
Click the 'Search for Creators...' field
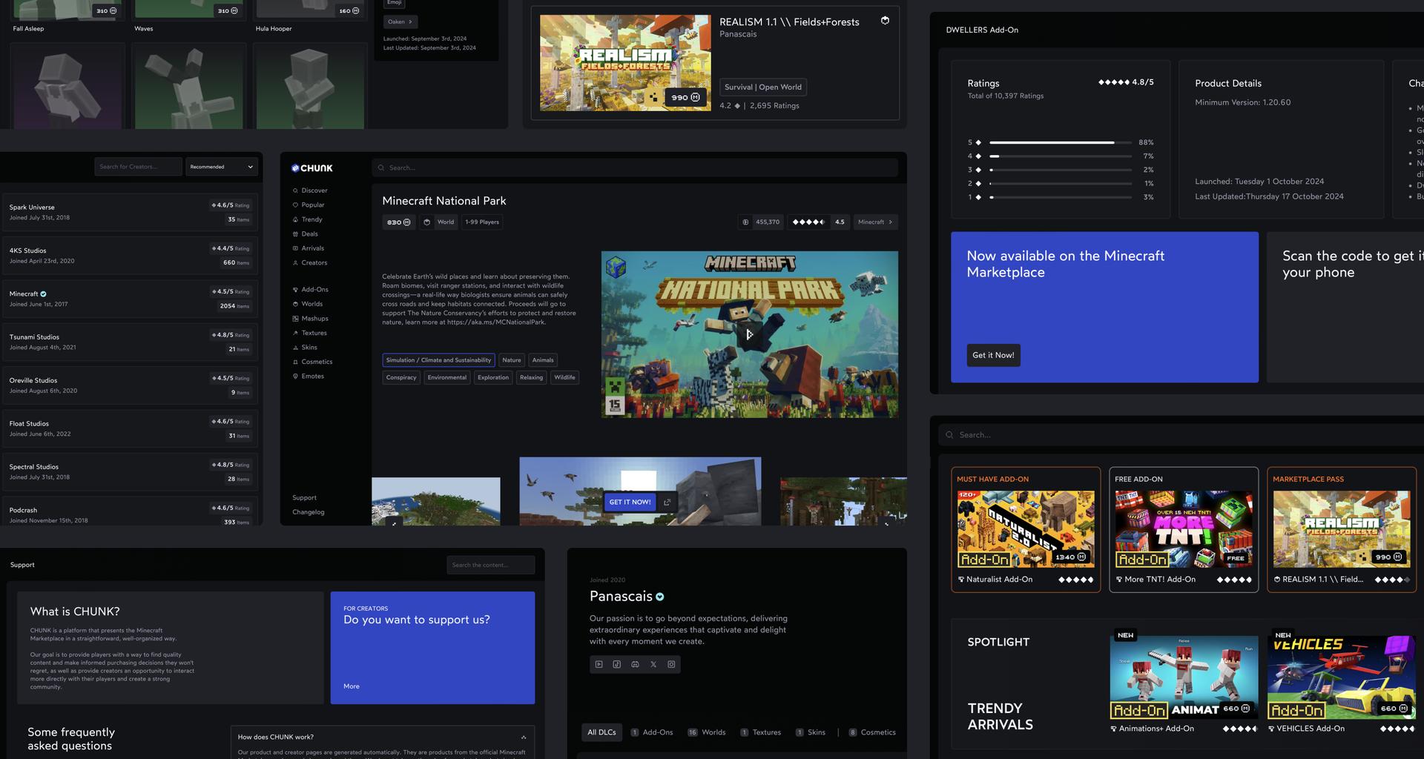coord(138,167)
